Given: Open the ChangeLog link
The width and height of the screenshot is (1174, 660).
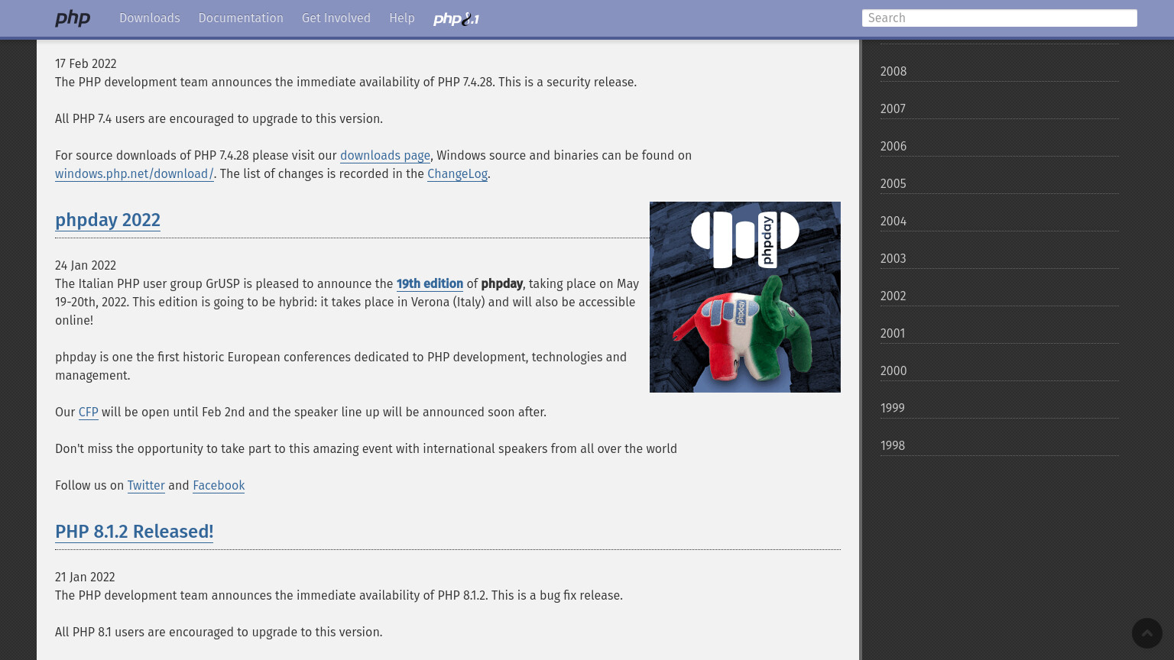Looking at the screenshot, I should (x=457, y=174).
